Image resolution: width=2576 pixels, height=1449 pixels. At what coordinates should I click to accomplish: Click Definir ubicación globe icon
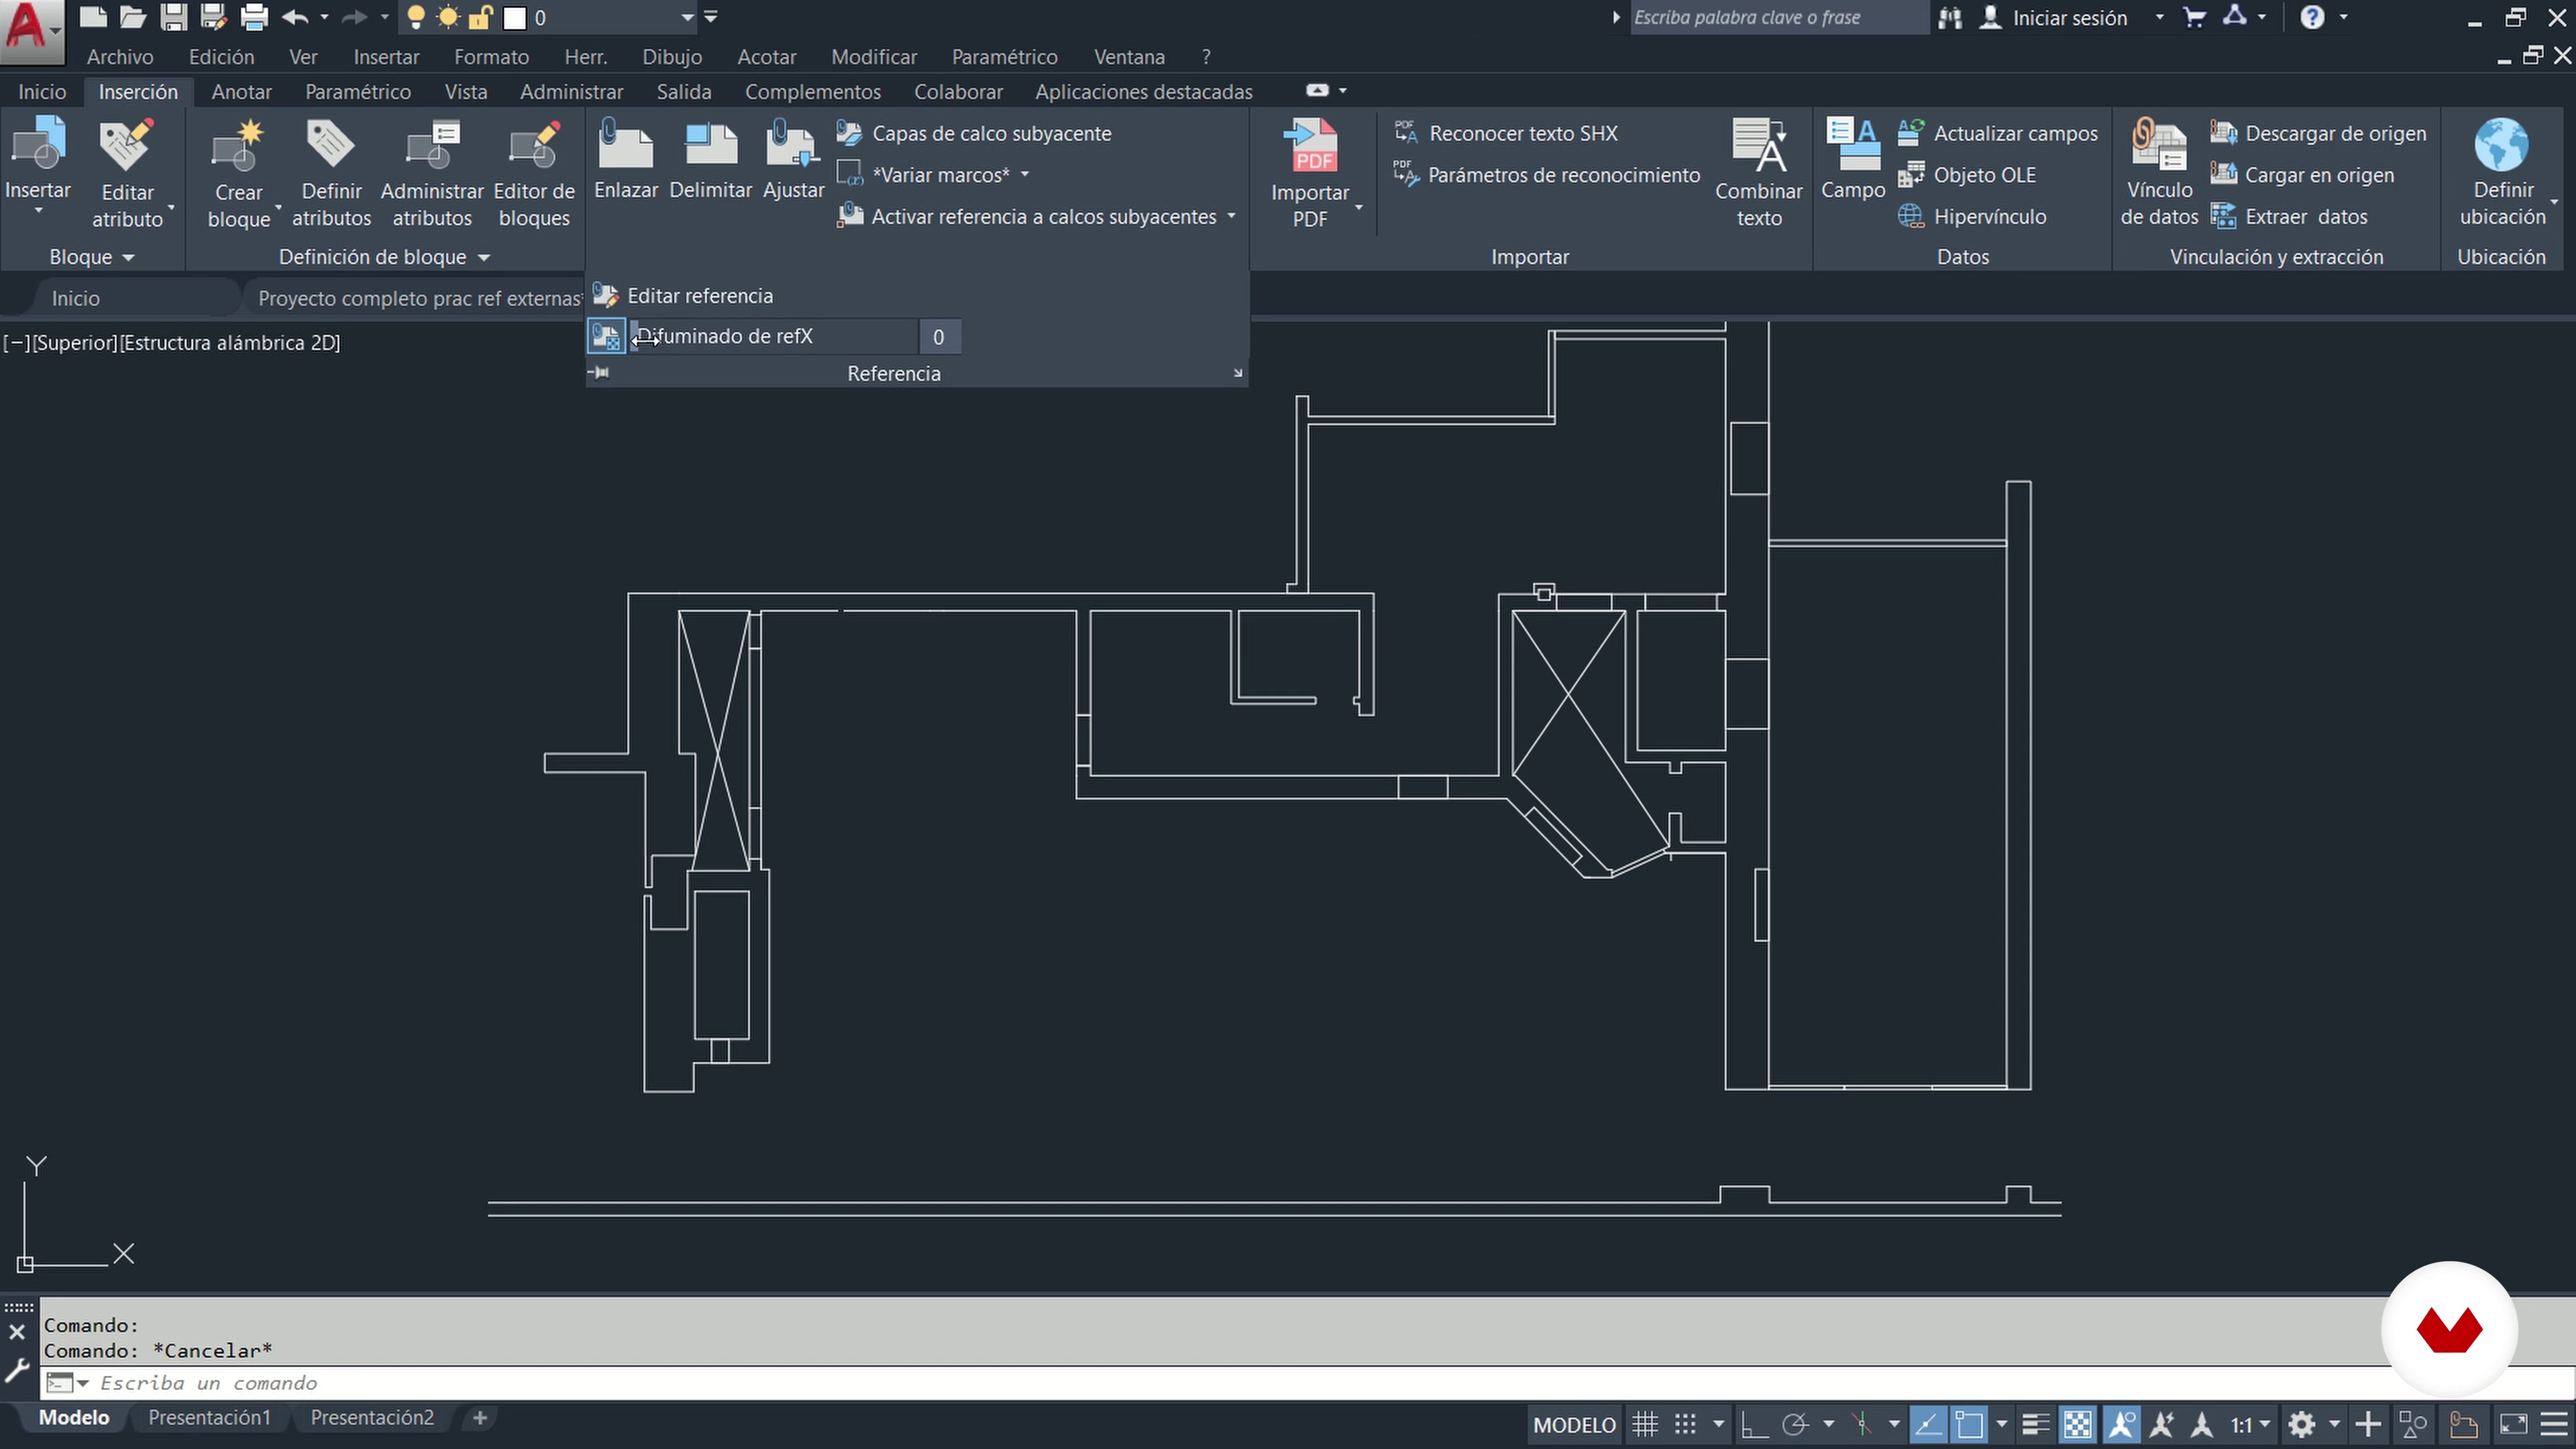tap(2502, 145)
